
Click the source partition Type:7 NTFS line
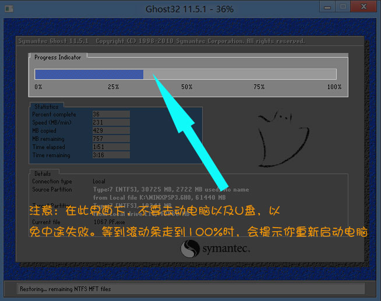pyautogui.click(x=171, y=189)
